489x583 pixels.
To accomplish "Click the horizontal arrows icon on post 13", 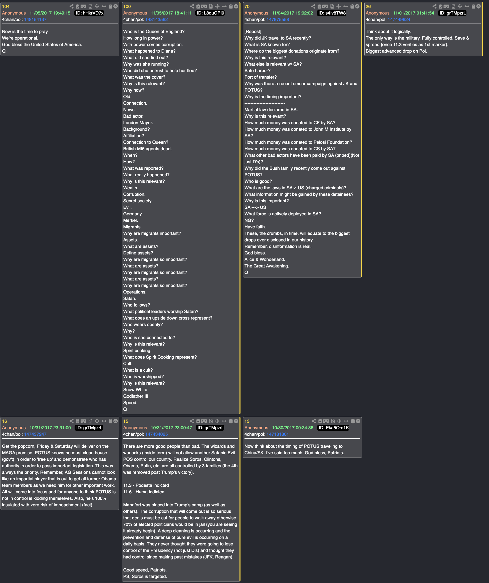I will (346, 421).
